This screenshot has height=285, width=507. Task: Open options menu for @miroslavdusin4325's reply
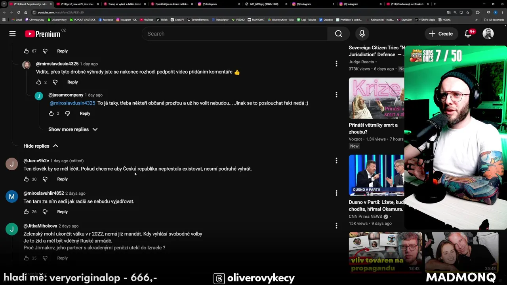(336, 64)
